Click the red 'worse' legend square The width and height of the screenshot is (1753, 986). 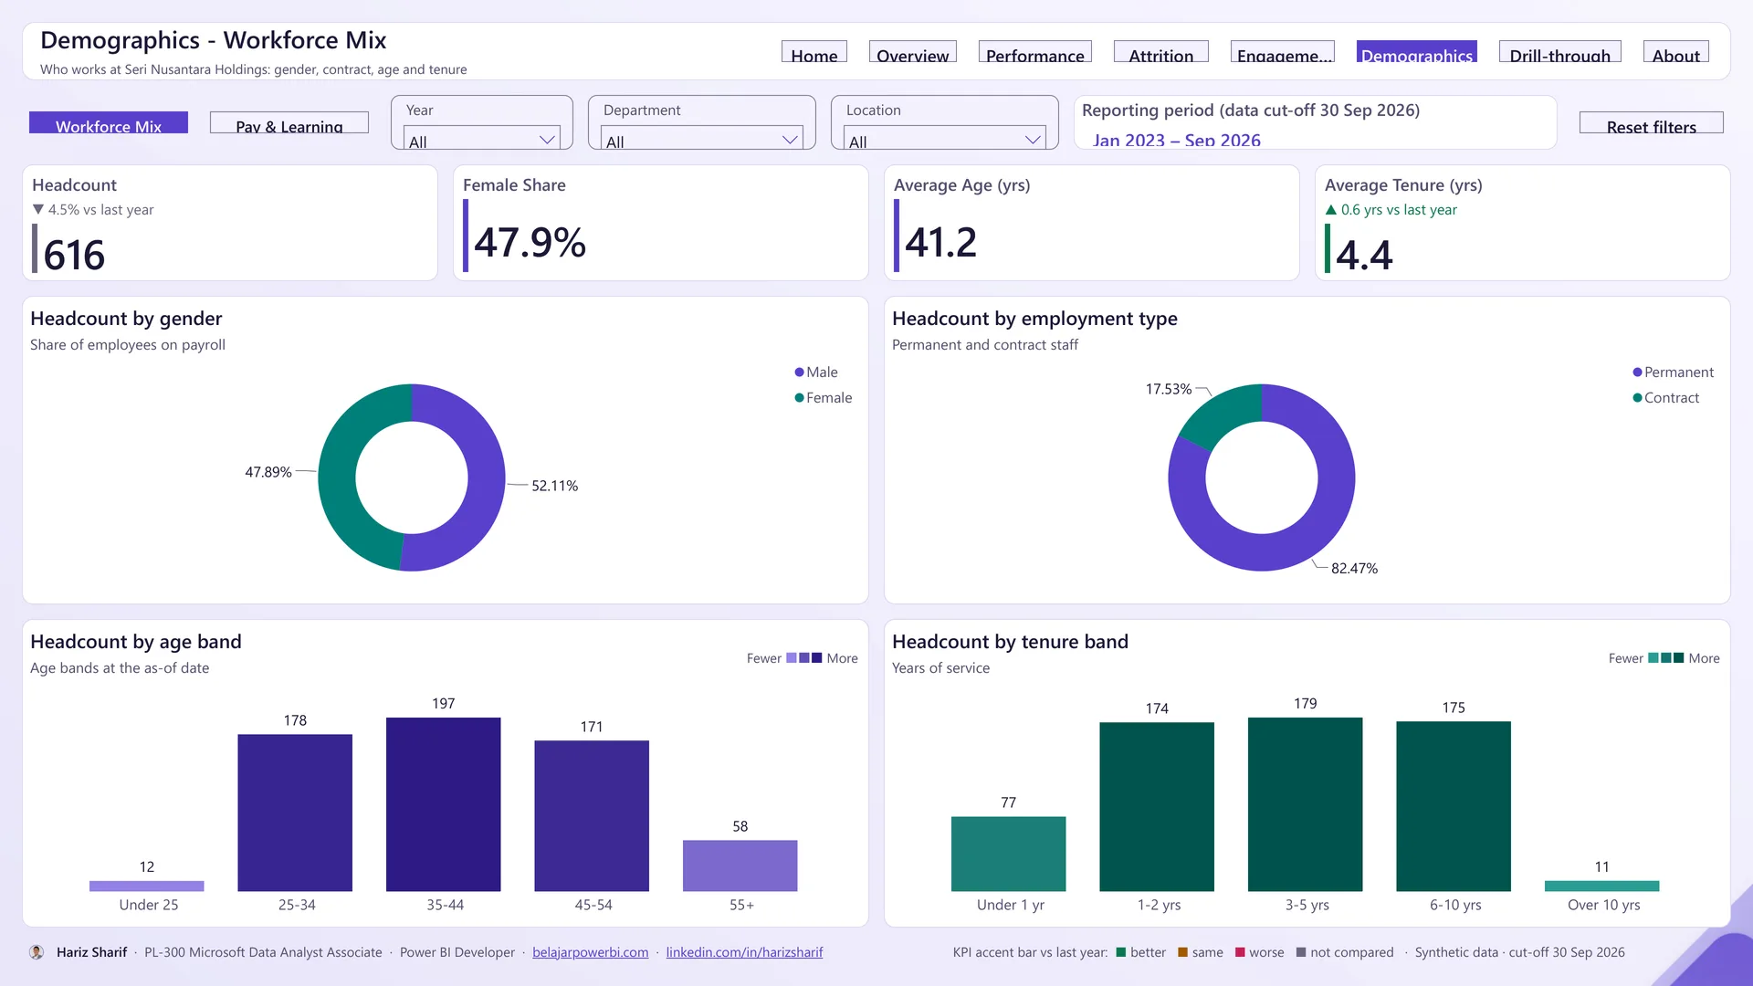tap(1240, 952)
